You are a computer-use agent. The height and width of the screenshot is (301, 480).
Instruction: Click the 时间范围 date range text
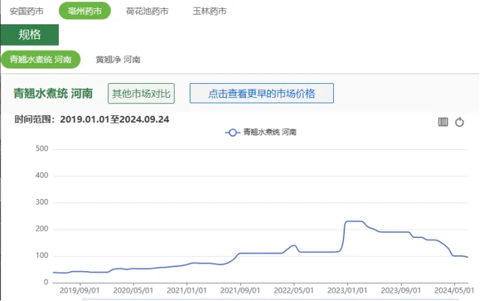tap(92, 119)
